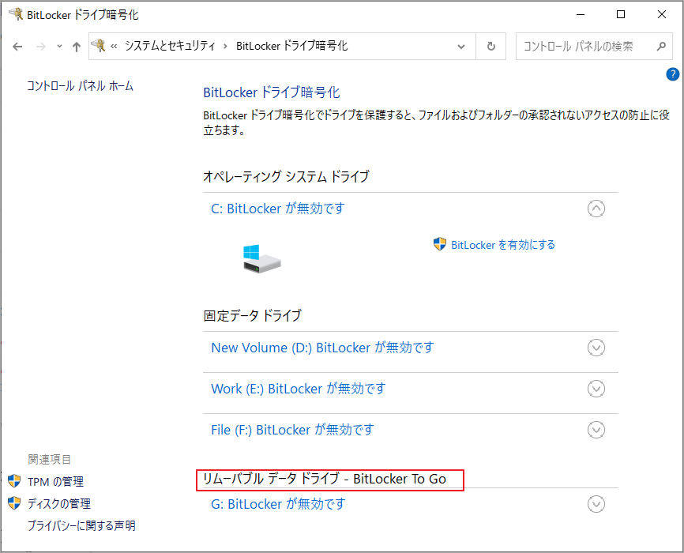Image resolution: width=684 pixels, height=553 pixels.
Task: Click the shield icon beside BitLocker を有効にする
Action: coord(438,245)
